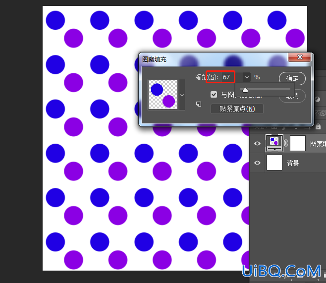Viewport: 326px width, 283px height.
Task: Select the 背景 layer name
Action: pyautogui.click(x=293, y=163)
